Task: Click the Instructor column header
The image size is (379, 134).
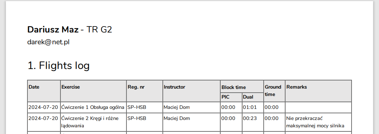Action: tap(191, 91)
